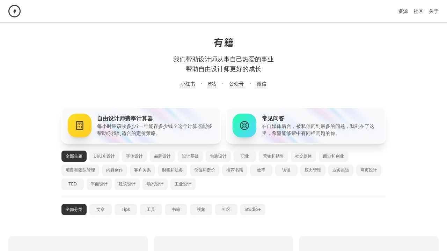Select the Studio+ category tab

click(253, 210)
